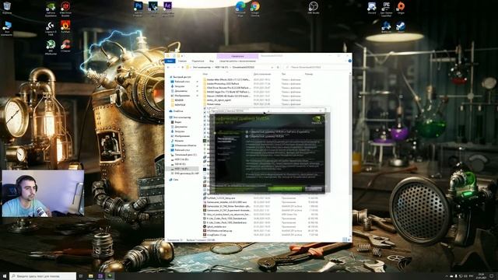The image size is (498, 280).
Task: Click the Windows Start button
Action: pos(5,276)
